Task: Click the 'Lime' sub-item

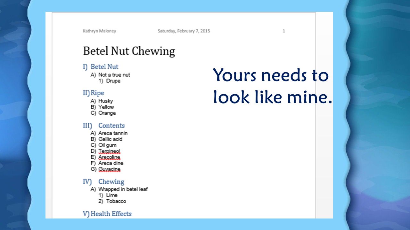Action: [112, 195]
